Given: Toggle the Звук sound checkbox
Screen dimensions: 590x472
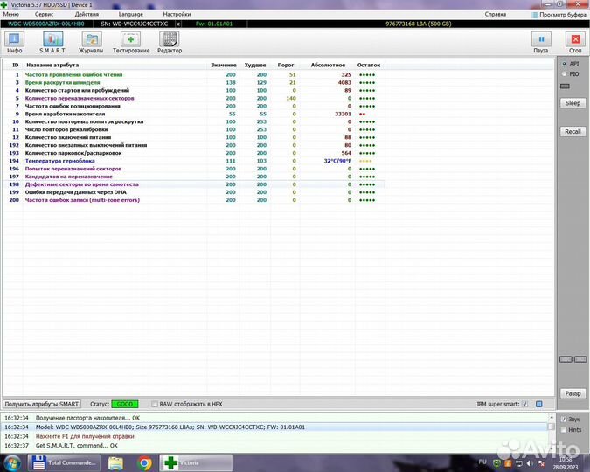Looking at the screenshot, I should 564,419.
